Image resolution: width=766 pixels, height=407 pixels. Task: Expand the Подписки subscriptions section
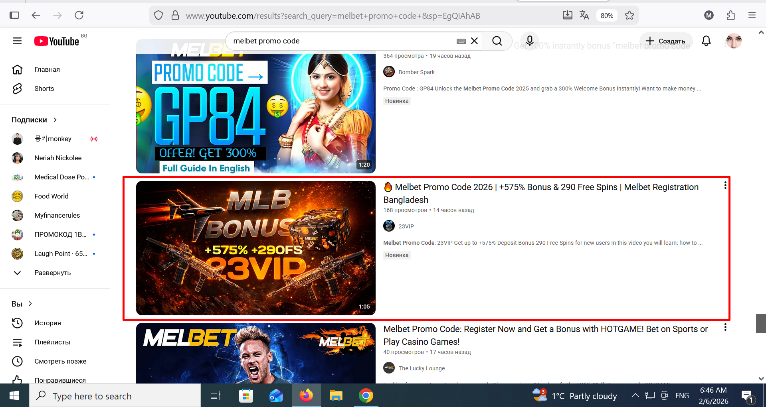pos(34,120)
